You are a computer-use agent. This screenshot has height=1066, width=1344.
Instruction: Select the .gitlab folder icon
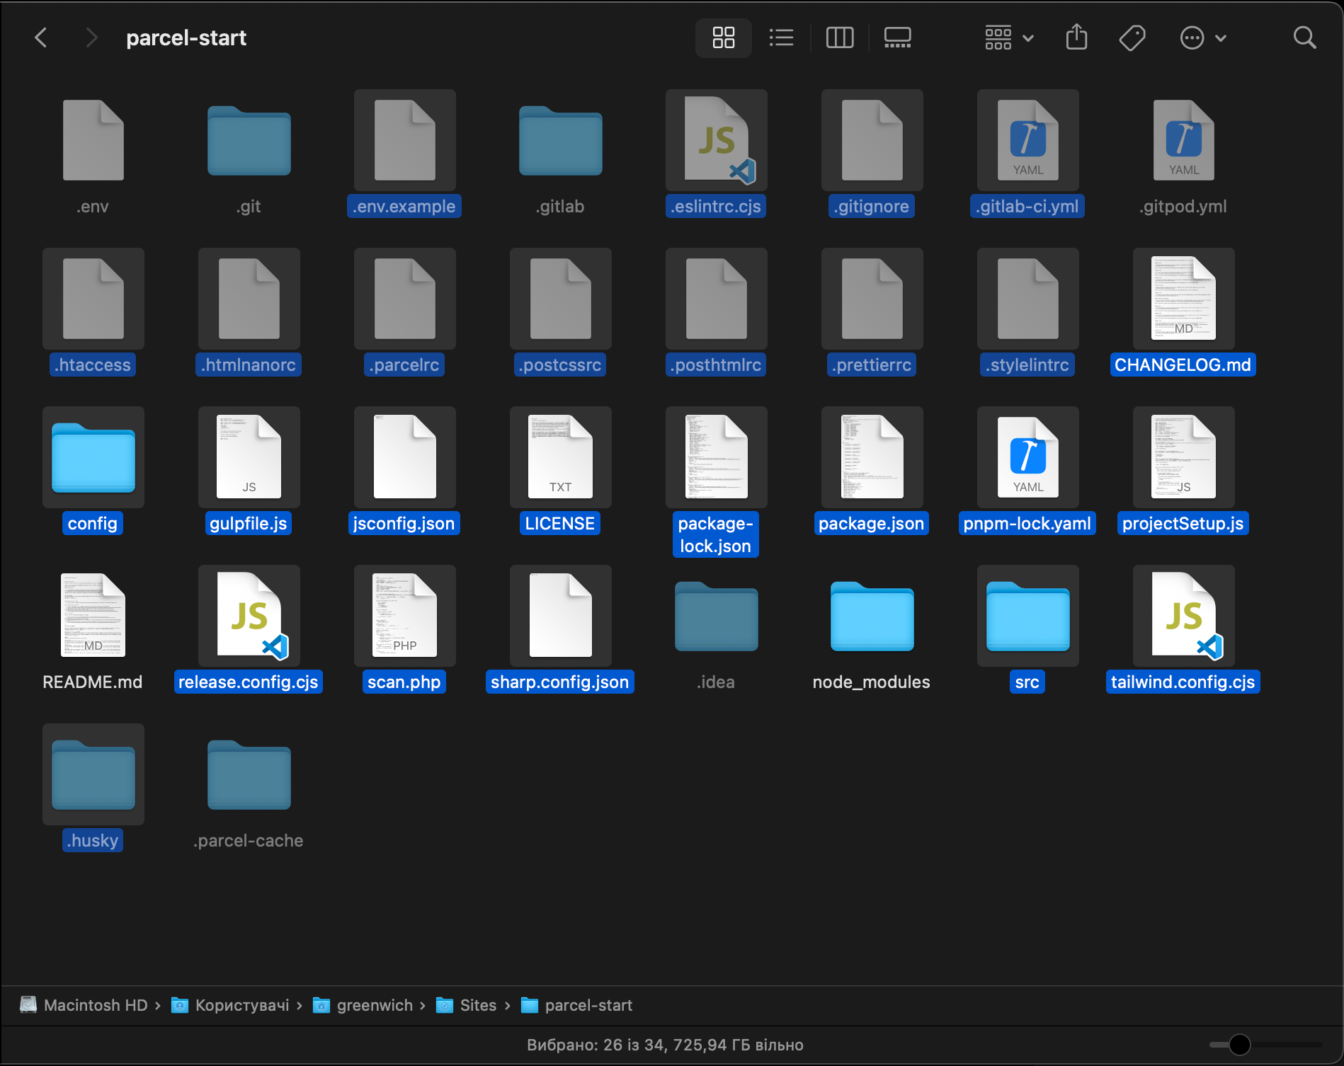tap(561, 140)
